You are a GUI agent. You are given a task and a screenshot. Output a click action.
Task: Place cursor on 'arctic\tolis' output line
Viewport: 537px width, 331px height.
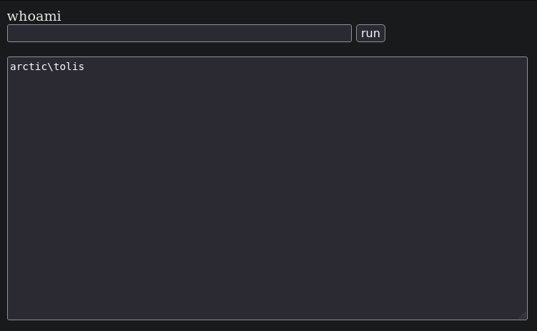tap(47, 66)
